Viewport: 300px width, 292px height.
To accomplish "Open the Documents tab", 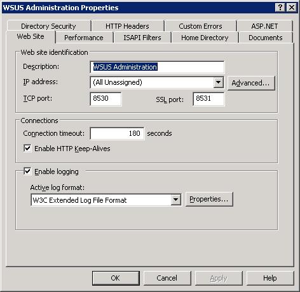I will click(266, 38).
